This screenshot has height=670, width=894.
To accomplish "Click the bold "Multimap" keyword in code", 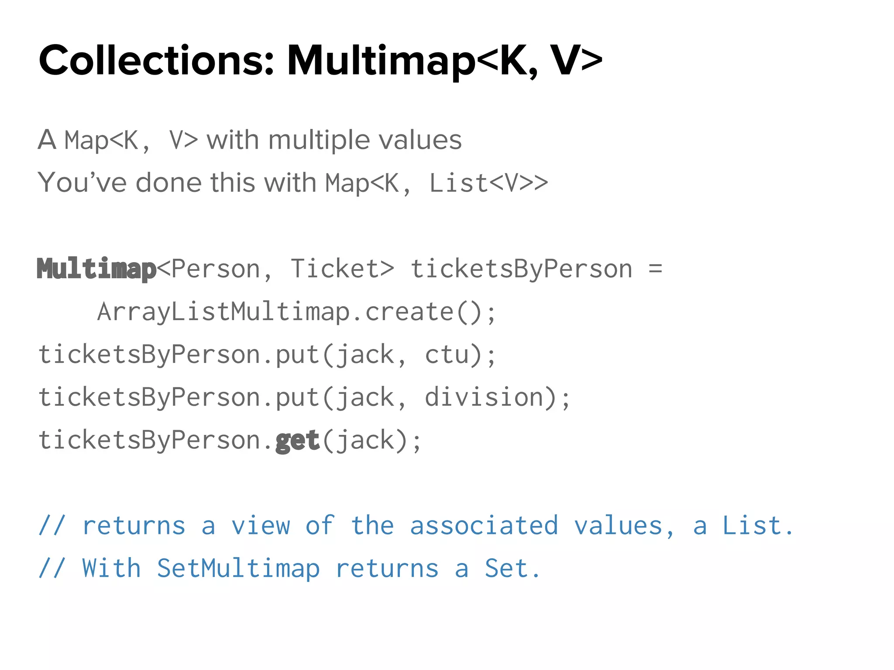I will pos(96,269).
